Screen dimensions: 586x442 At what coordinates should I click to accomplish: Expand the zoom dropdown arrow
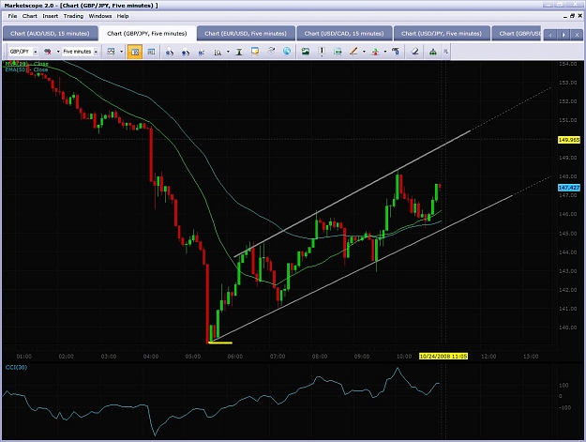(x=228, y=52)
